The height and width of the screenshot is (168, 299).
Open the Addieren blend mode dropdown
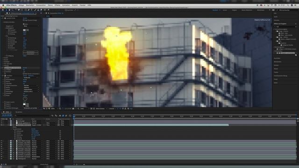click(37, 147)
